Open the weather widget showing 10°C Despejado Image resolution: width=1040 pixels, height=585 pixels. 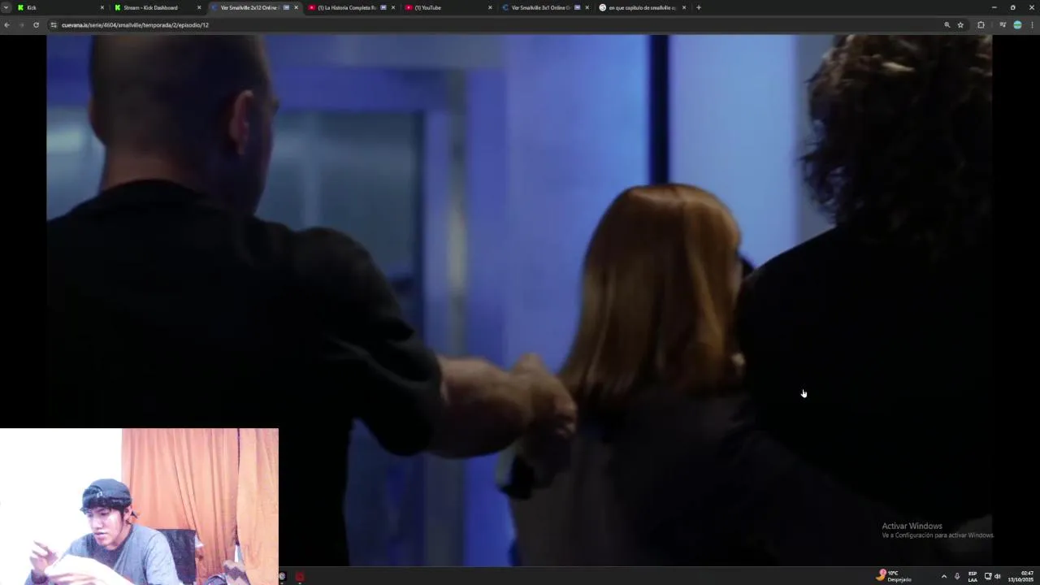pos(894,576)
